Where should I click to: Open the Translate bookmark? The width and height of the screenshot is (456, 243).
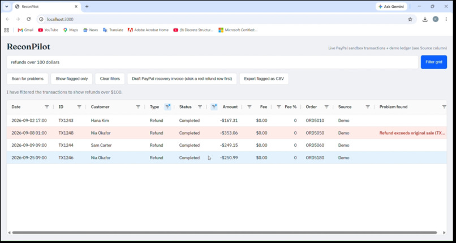point(113,30)
